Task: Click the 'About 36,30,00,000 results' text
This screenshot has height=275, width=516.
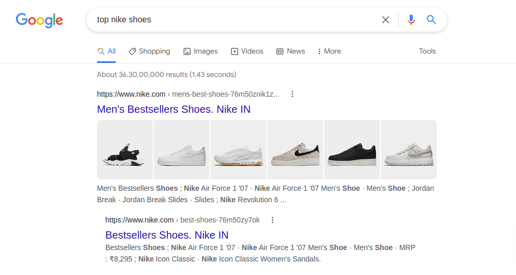Action: [166, 74]
